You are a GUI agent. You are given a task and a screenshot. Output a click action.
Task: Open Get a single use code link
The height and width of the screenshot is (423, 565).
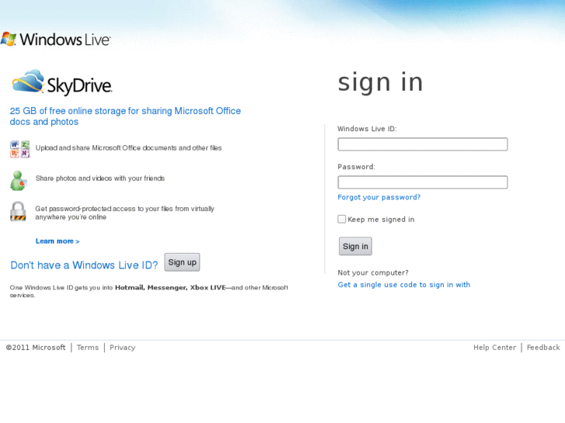pos(404,285)
